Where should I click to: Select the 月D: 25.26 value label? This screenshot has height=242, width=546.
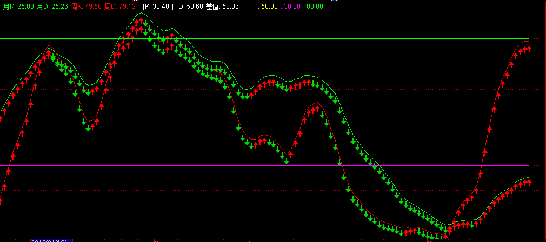tap(54, 6)
